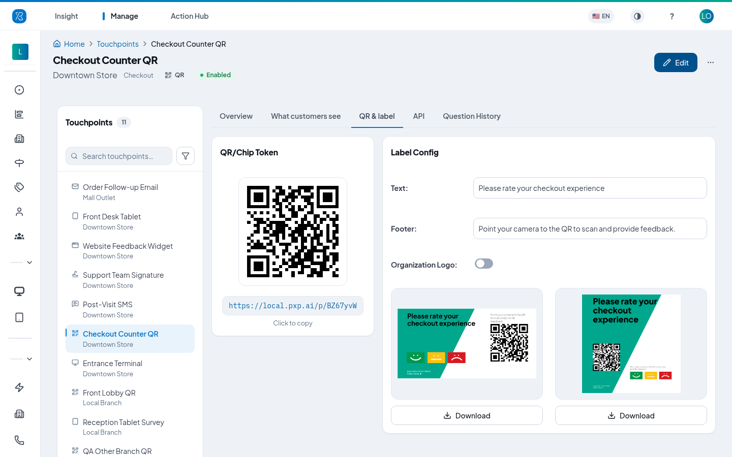Open the single user sidebar icon
732x457 pixels.
pos(19,212)
